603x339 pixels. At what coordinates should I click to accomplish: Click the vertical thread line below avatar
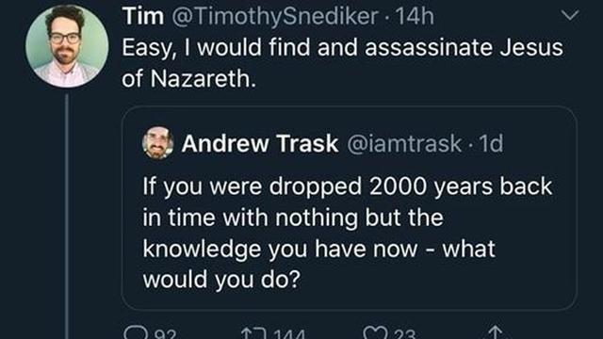[x=67, y=216]
